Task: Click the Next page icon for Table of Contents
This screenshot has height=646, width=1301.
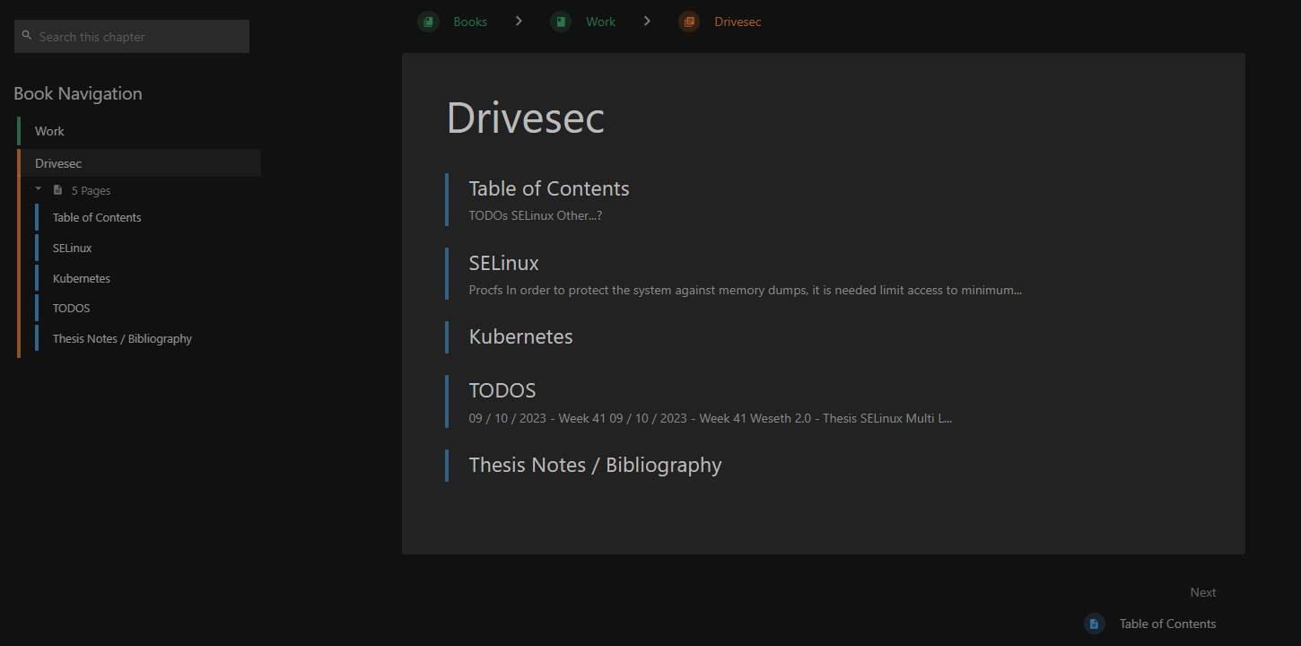Action: point(1094,624)
